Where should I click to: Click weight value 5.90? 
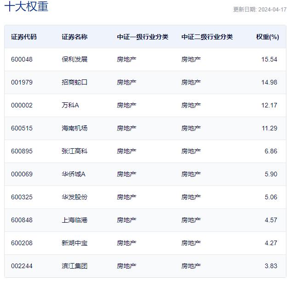pos(271,174)
